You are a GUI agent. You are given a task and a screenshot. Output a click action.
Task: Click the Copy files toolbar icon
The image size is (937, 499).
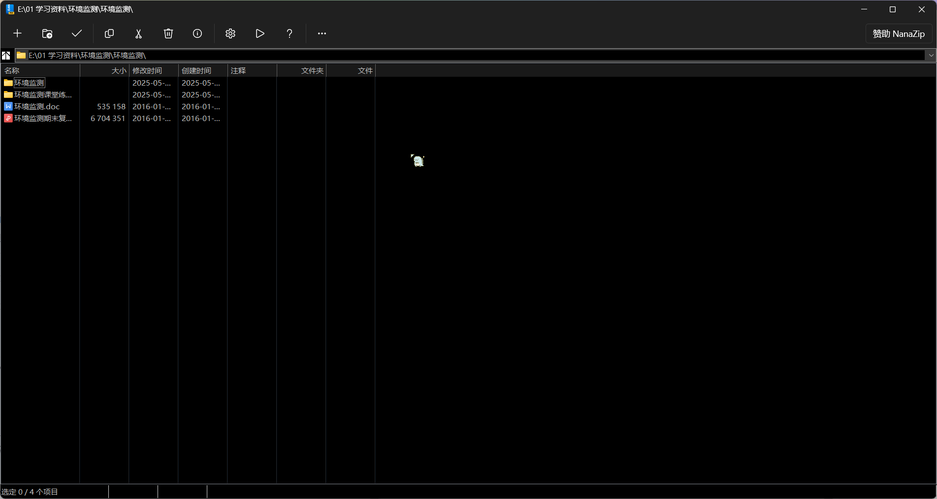109,33
